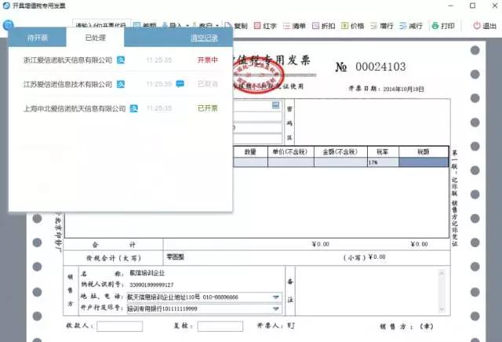Click the 单价(不含税) cell in first row
Image resolution: width=502 pixels, height=342 pixels.
pyautogui.click(x=291, y=162)
